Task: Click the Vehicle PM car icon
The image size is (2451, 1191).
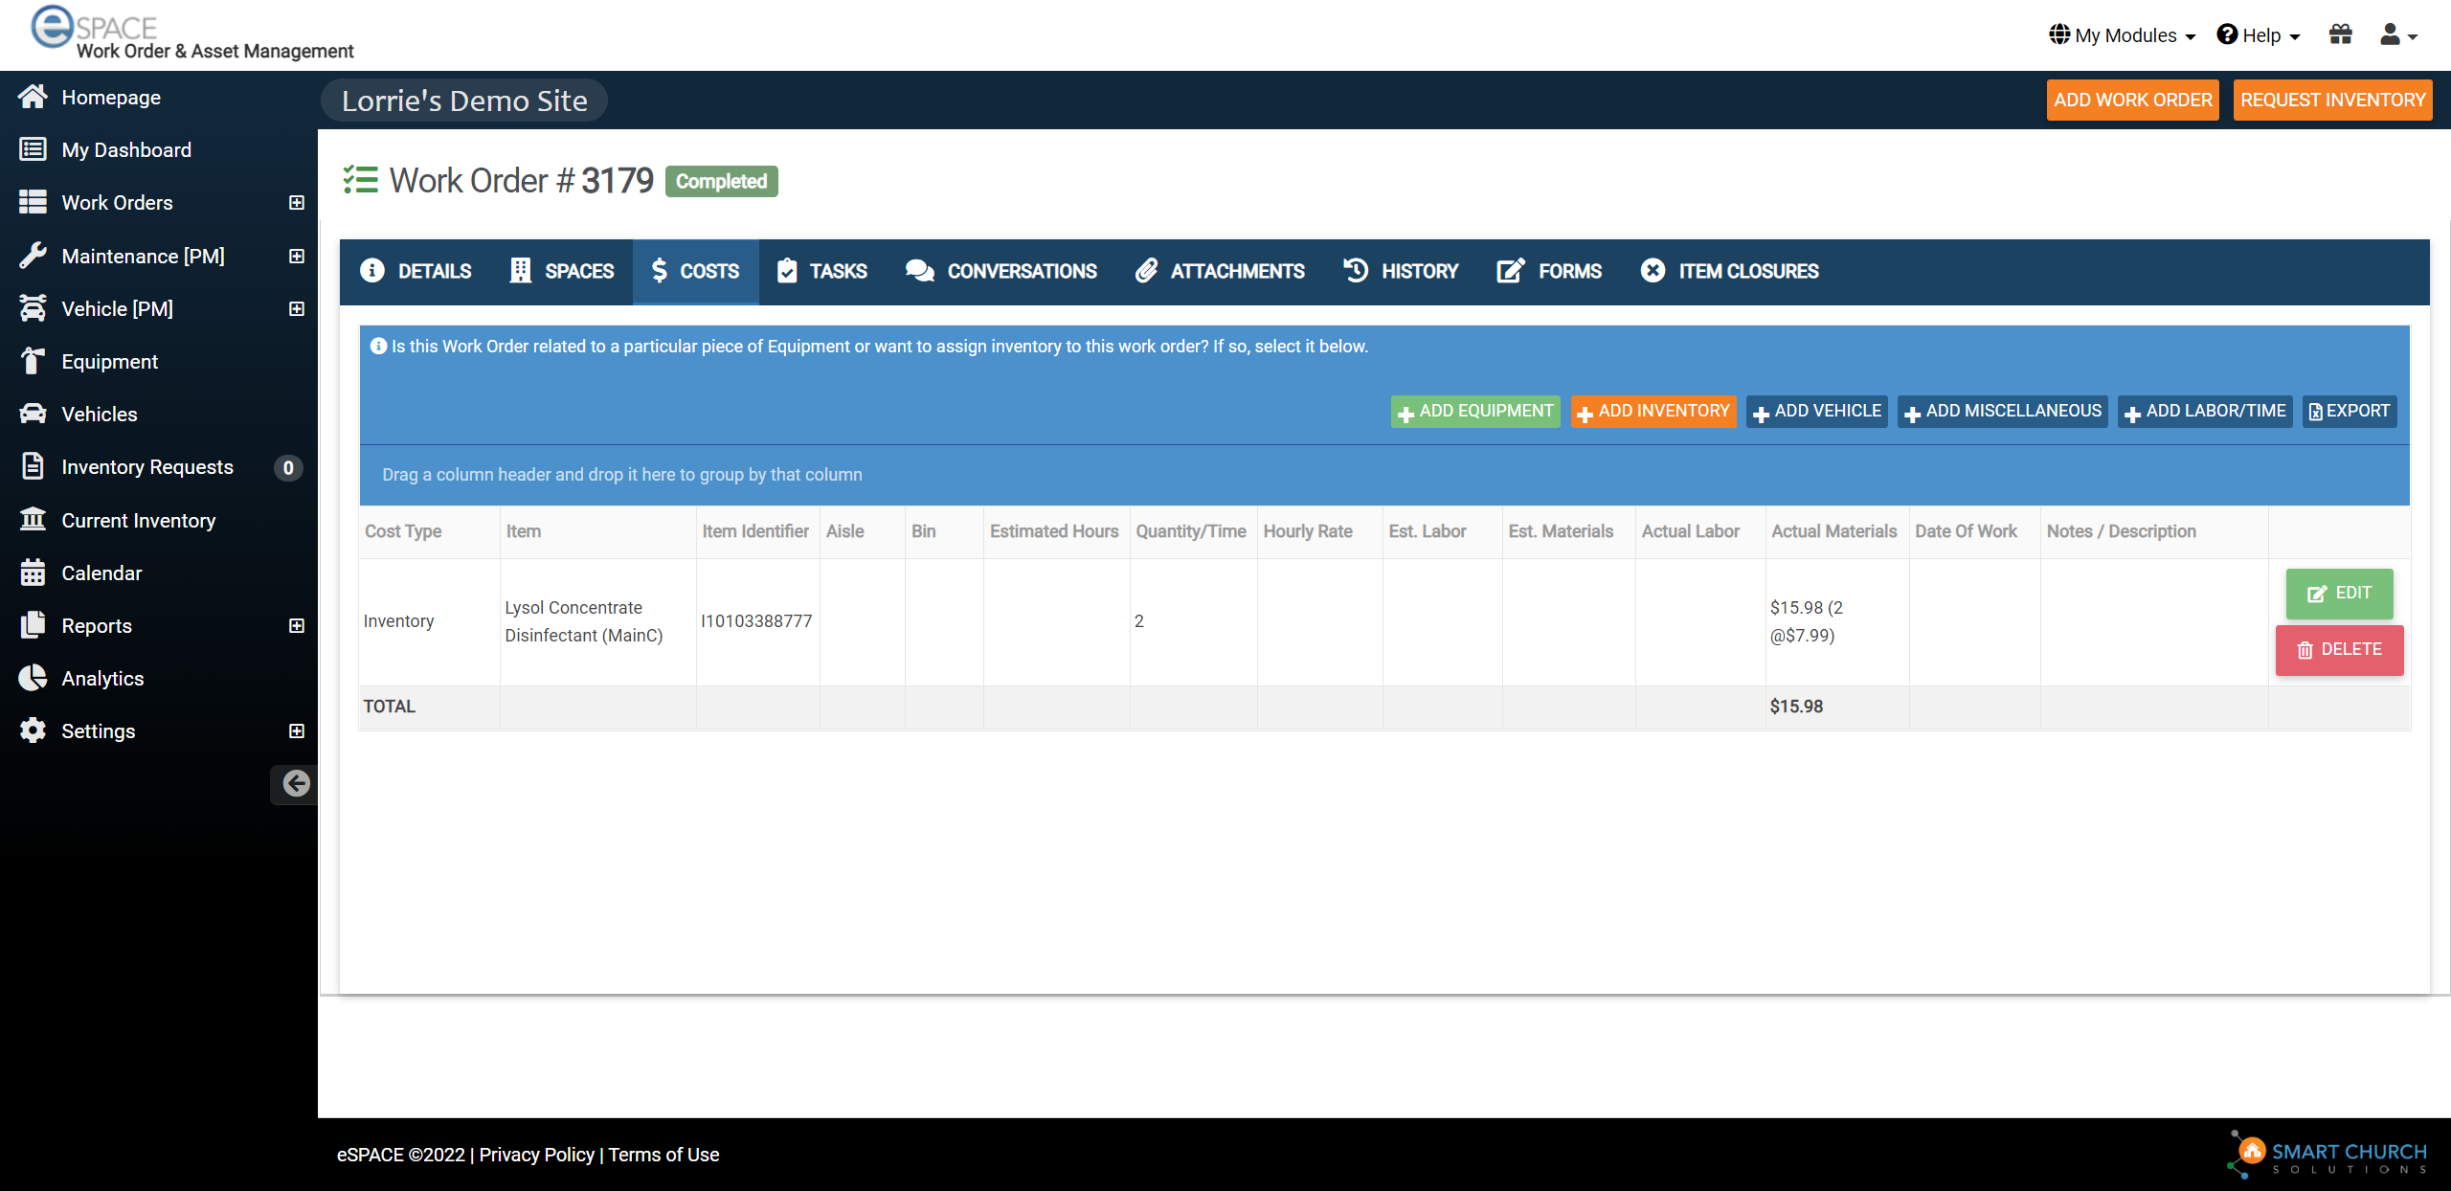Action: (x=33, y=308)
